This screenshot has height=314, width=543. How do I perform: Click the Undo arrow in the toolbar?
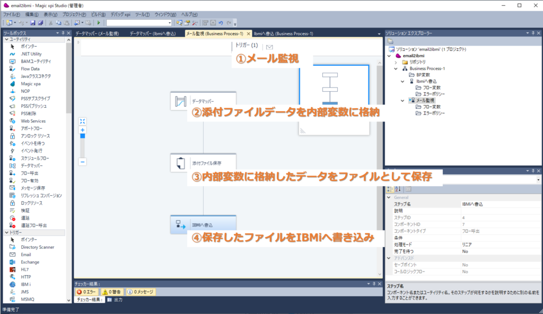[221, 23]
